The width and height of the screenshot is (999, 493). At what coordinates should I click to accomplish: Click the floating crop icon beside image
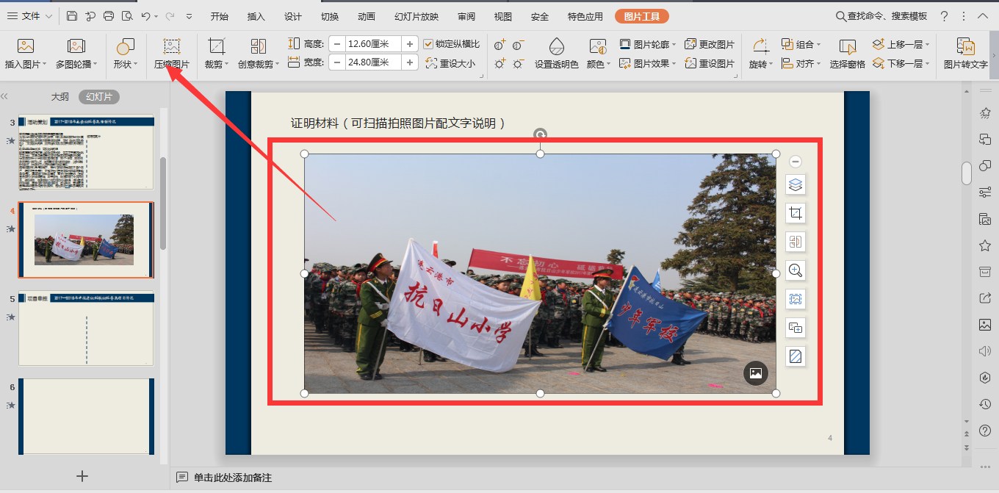click(795, 213)
